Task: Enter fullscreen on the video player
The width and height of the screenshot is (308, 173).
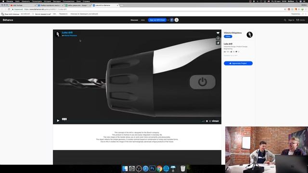Action: coord(210,121)
